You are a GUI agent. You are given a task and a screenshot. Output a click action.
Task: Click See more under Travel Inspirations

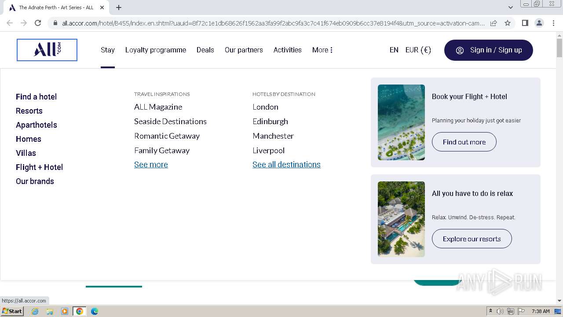point(151,165)
